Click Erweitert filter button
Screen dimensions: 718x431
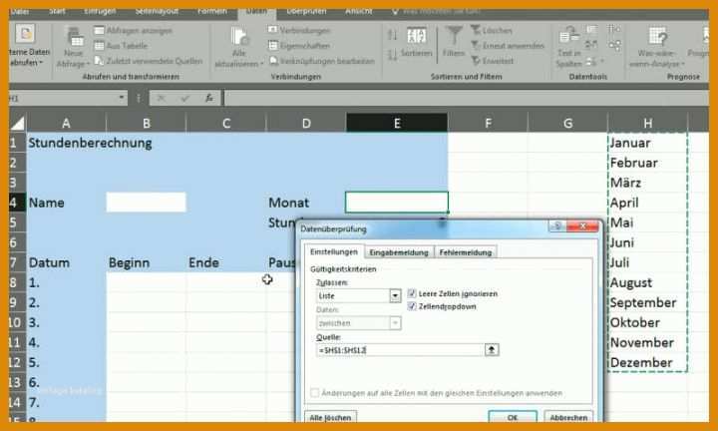(493, 61)
